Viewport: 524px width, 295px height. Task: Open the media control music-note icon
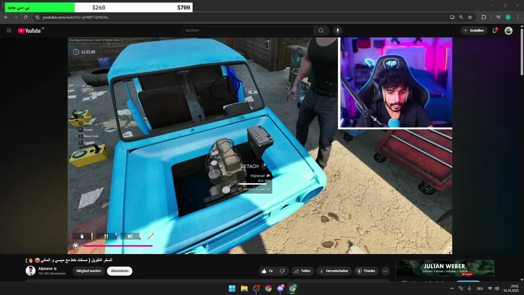click(x=498, y=17)
